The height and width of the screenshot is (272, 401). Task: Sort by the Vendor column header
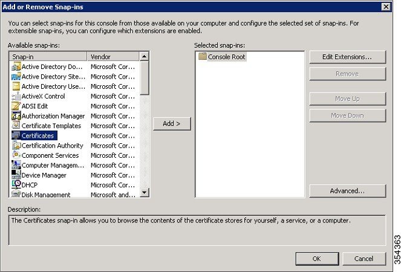[113, 56]
